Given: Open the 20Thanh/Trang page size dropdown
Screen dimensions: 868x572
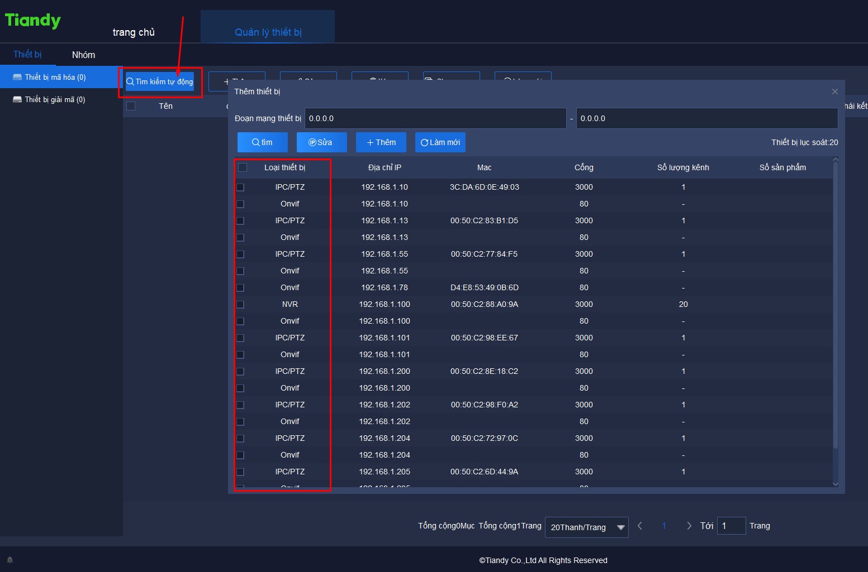Looking at the screenshot, I should tap(586, 527).
